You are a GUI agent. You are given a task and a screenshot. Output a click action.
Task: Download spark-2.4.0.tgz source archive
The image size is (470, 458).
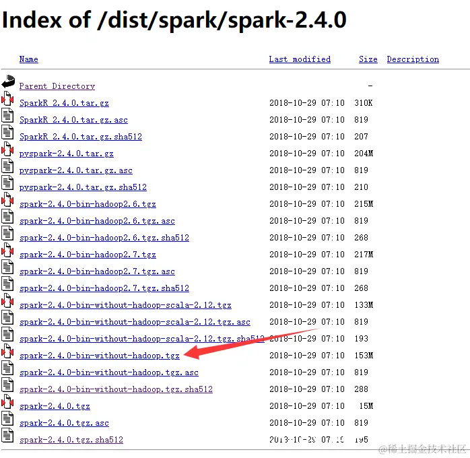click(x=55, y=406)
